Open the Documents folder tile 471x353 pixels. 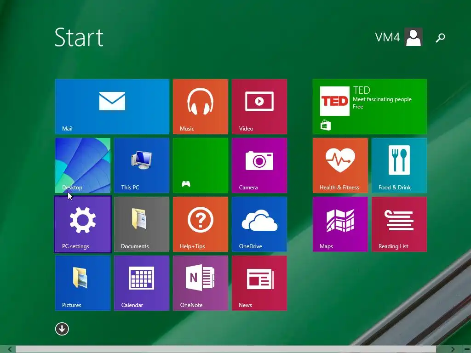[142, 224]
